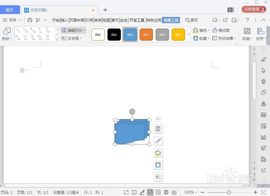Switch to the 插入 (Insert) ribbon tab
Viewport: 270px width, 196px height.
64,20
